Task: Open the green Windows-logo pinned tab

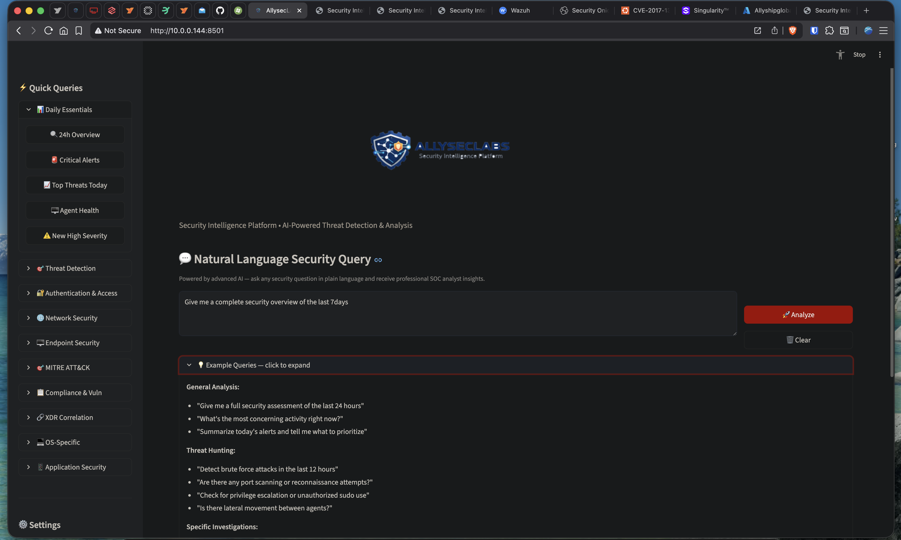Action: tap(238, 11)
